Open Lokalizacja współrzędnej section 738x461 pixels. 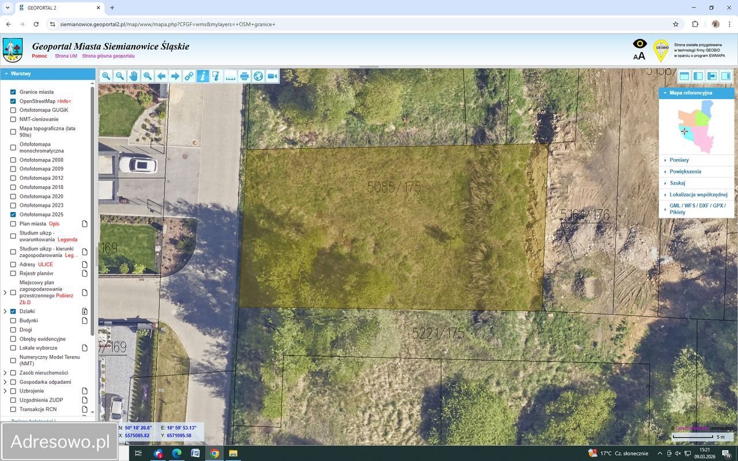point(698,195)
